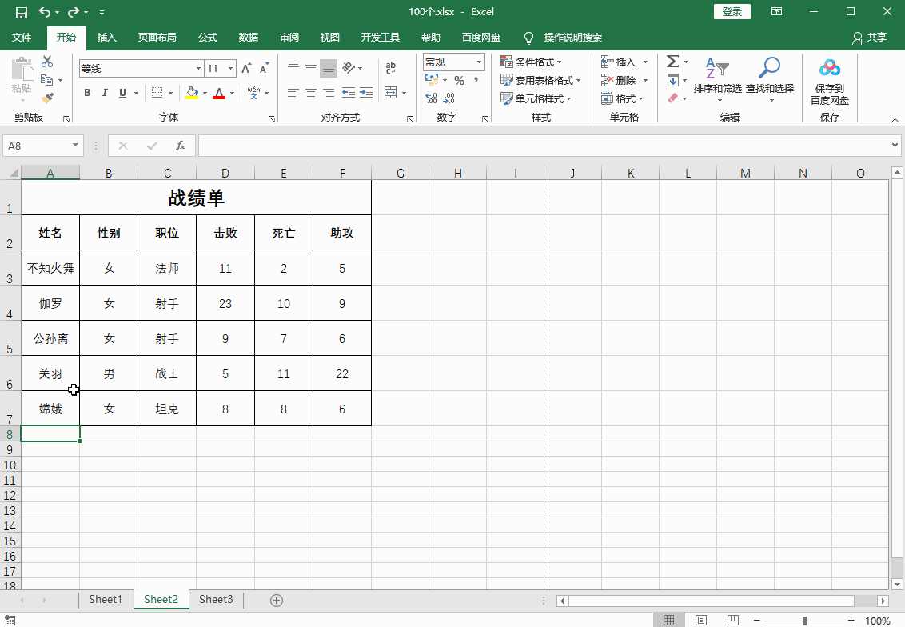Switch to the Page Layout tab

tap(157, 38)
